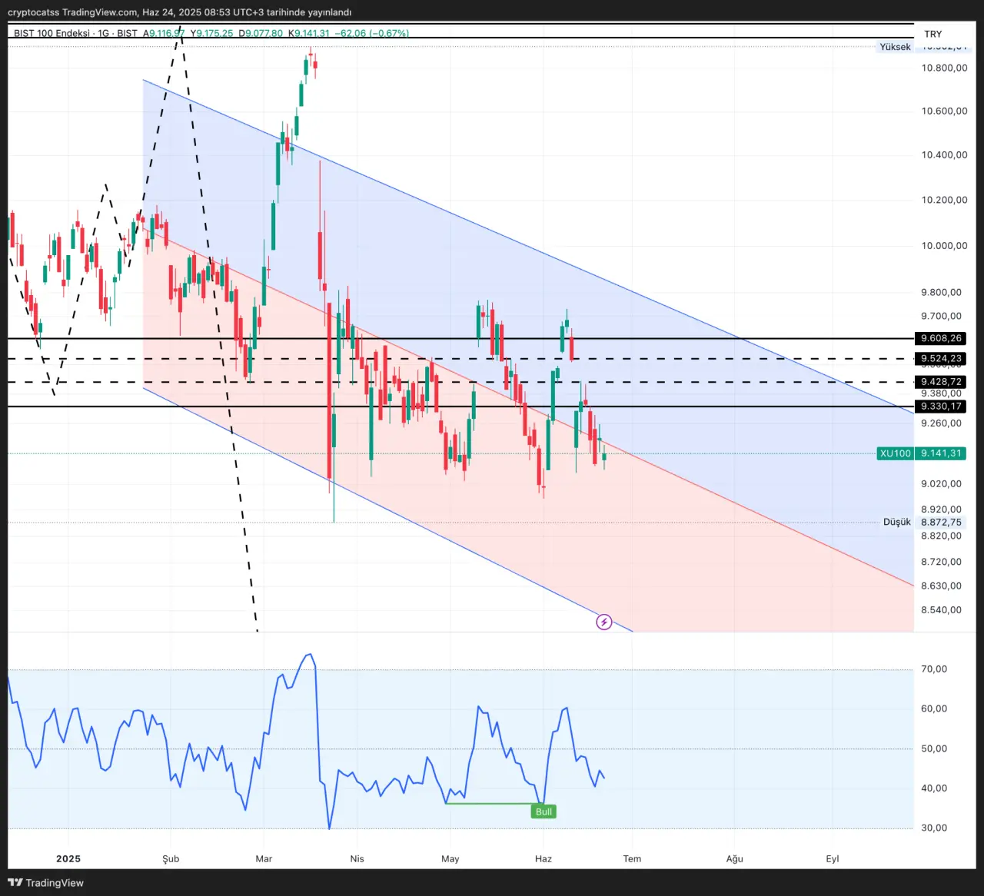Image resolution: width=984 pixels, height=896 pixels.
Task: Click the XU100 symbol price tag
Action: coord(896,453)
